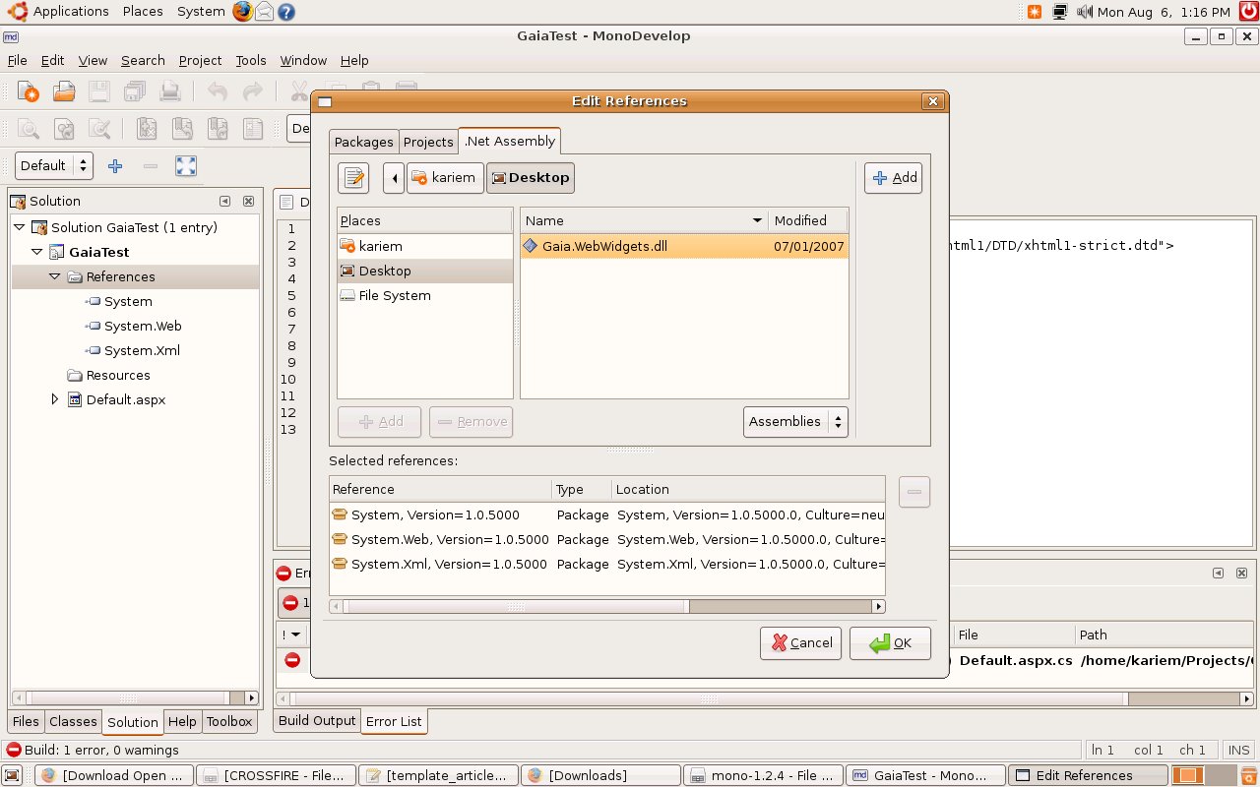The width and height of the screenshot is (1260, 787).
Task: Click the red power button in top panel
Action: click(1247, 12)
